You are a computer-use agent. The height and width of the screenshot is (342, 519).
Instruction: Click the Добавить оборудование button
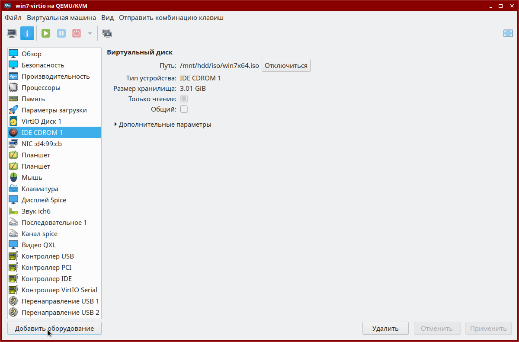tap(54, 329)
